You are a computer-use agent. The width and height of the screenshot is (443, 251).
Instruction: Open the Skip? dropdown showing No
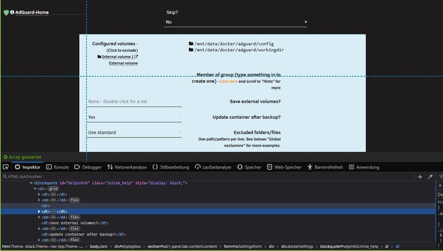tap(235, 22)
